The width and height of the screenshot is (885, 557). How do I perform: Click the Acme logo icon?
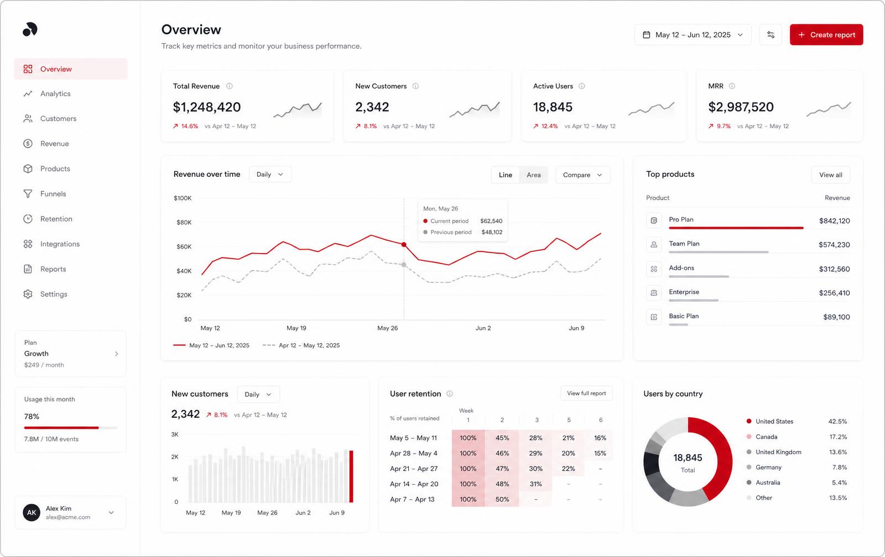tap(30, 29)
